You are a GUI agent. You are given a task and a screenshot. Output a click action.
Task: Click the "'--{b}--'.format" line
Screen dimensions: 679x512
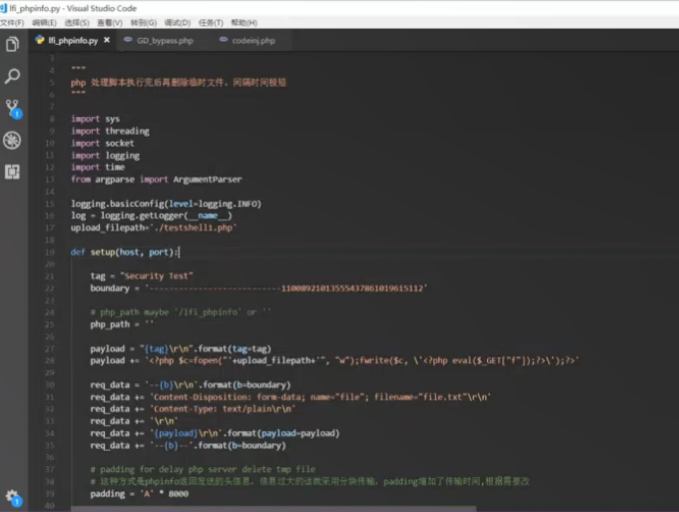coord(188,445)
